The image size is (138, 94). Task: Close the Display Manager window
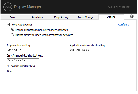point(134,2)
